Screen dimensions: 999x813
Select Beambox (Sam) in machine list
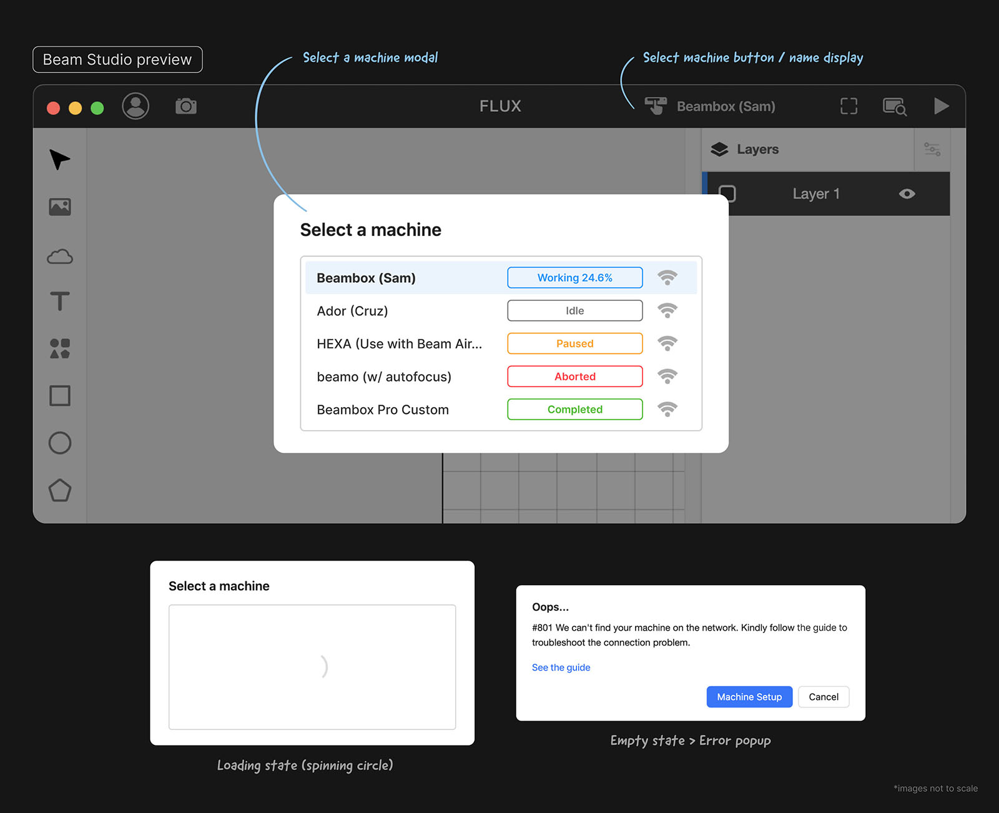click(501, 278)
